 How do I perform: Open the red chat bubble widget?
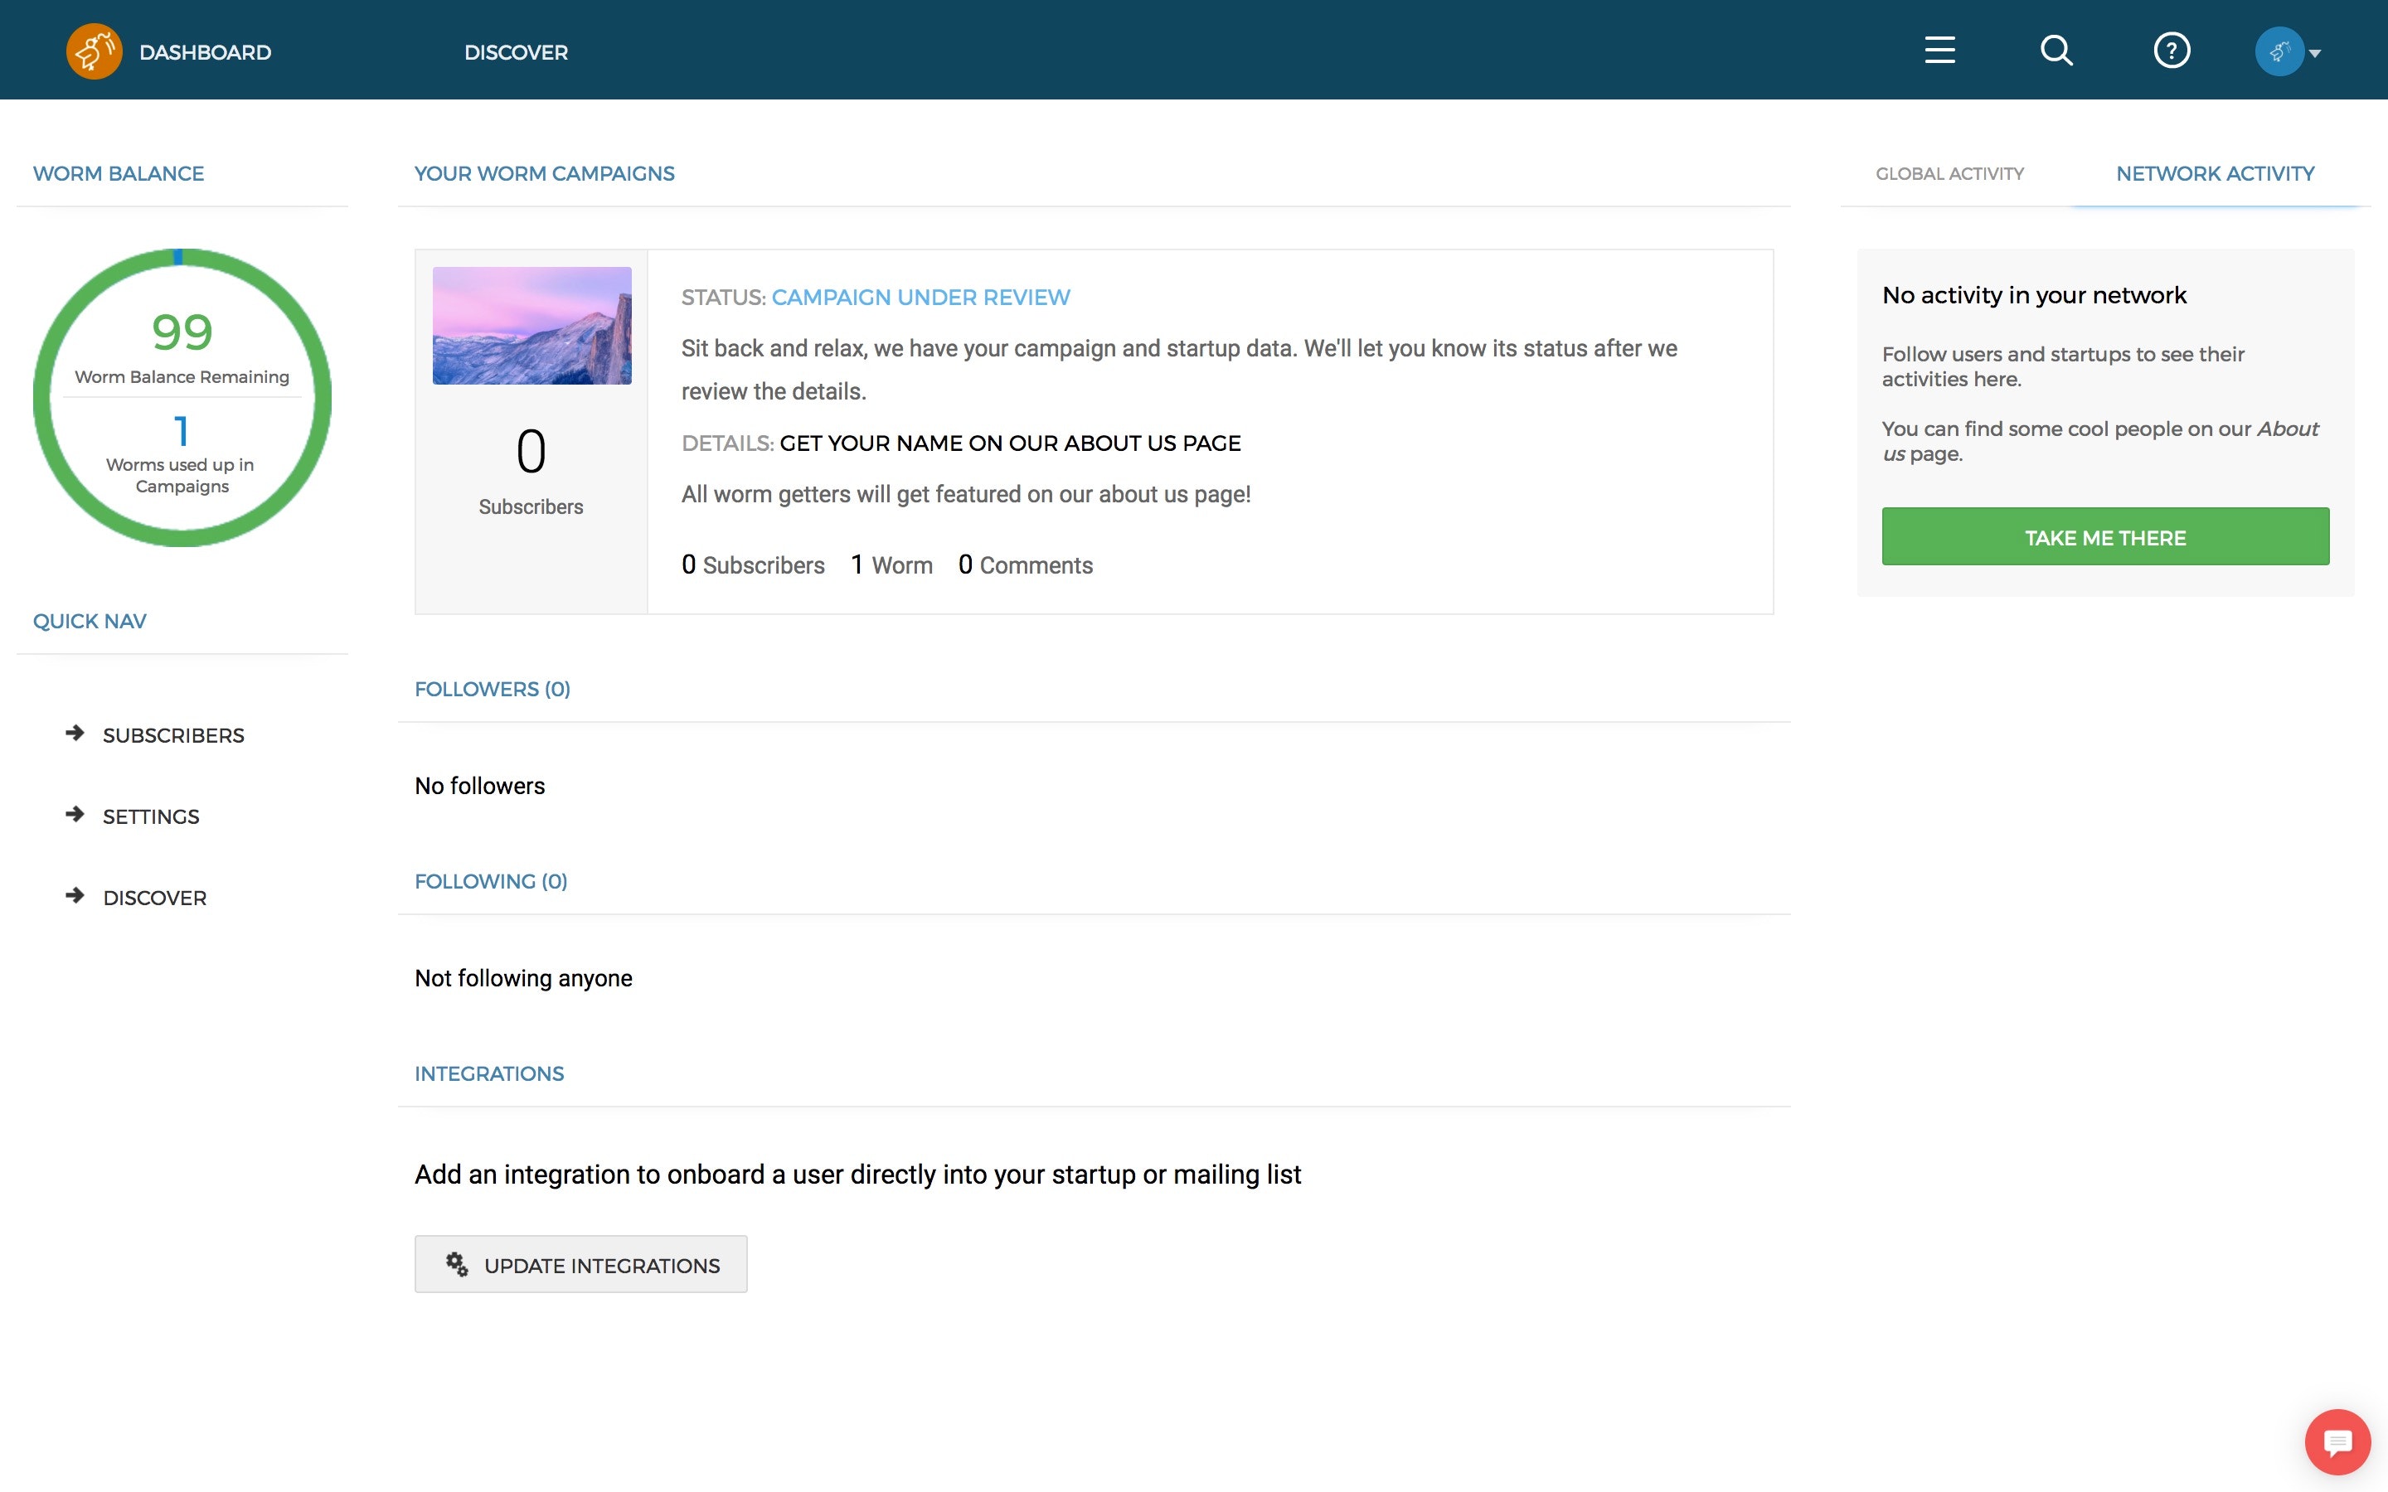coord(2337,1441)
